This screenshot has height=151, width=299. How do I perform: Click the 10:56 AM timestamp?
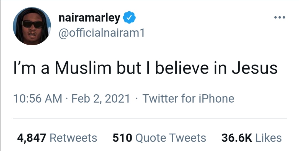click(38, 98)
